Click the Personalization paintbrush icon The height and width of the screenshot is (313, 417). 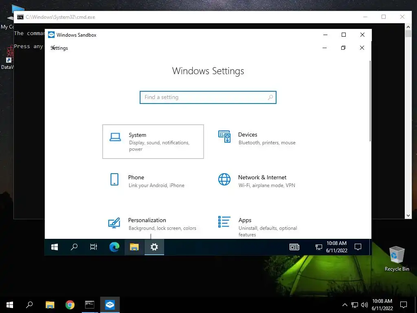114,223
